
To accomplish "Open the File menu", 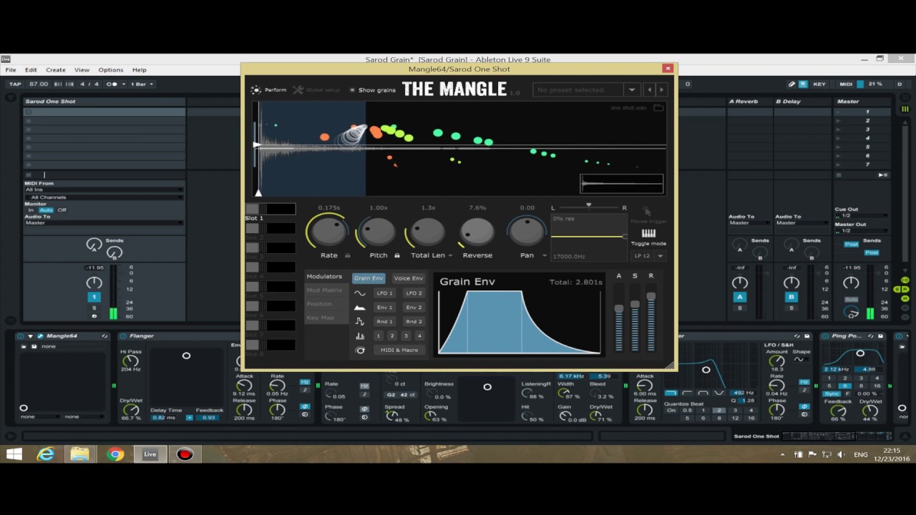I will pos(11,70).
